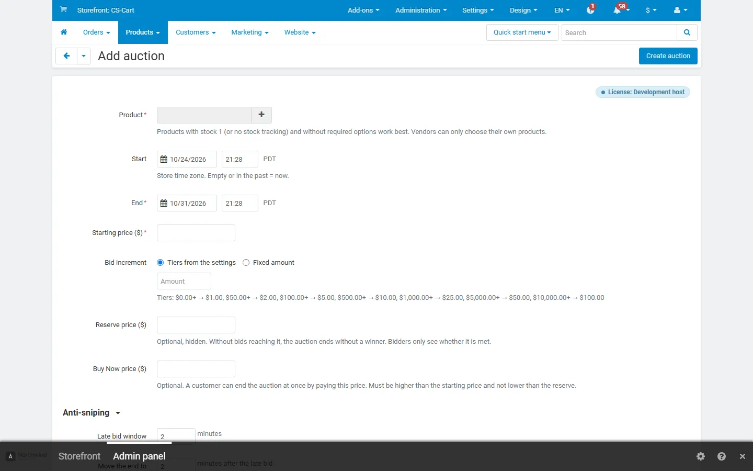The image size is (753, 471).
Task: Click the Buy Now price field
Action: click(196, 369)
